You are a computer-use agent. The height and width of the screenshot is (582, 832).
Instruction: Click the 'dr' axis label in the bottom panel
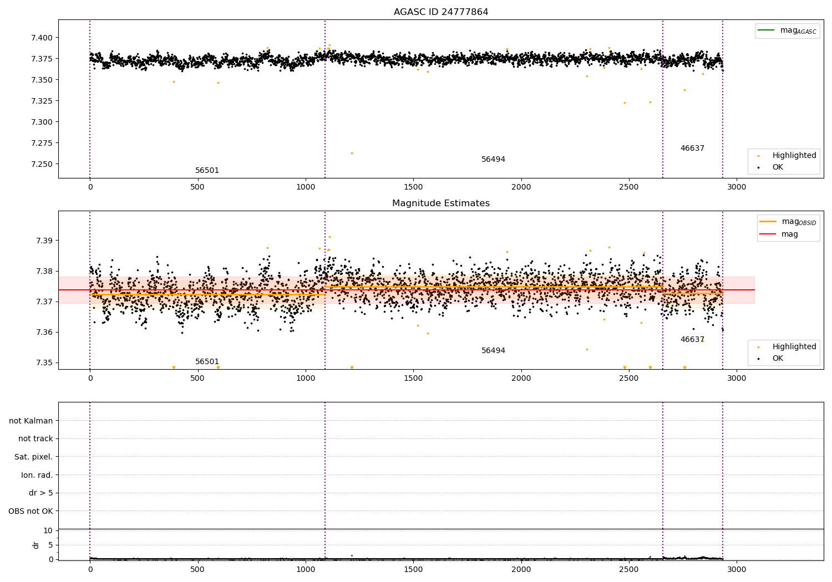(x=36, y=545)
